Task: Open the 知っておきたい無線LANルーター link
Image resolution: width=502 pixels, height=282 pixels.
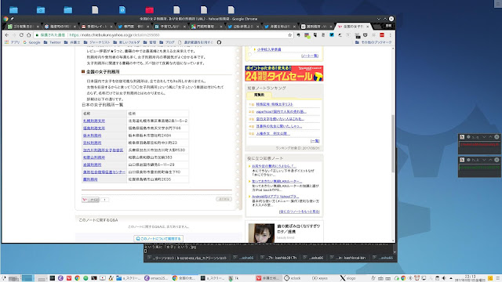Action: 277,181
